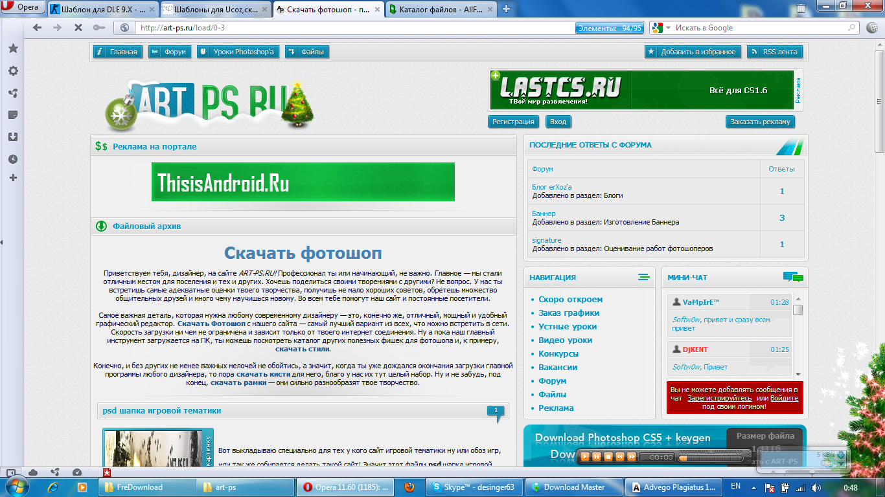This screenshot has width=885, height=497.
Task: Click the скачать кисти text link
Action: pos(262,374)
